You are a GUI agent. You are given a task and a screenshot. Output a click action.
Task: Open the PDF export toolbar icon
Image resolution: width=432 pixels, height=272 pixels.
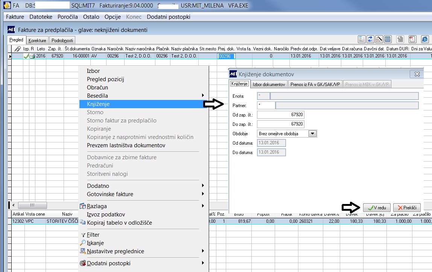pyautogui.click(x=412, y=39)
